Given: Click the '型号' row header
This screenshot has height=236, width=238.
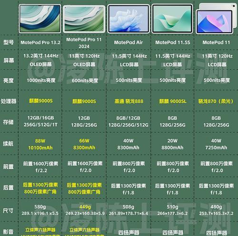Looking at the screenshot, I should (x=9, y=42).
